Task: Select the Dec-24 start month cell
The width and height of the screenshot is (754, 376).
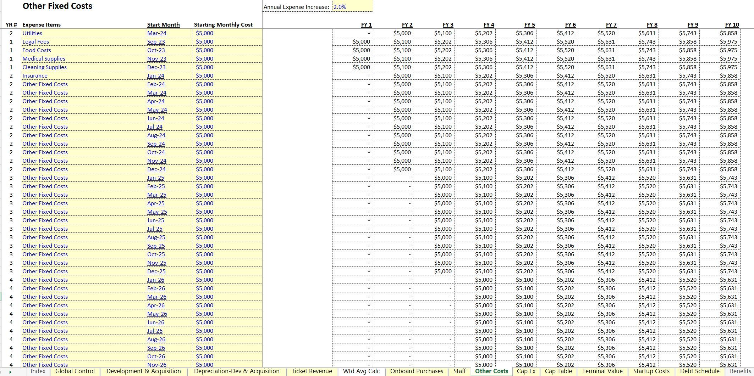Action: (x=169, y=169)
